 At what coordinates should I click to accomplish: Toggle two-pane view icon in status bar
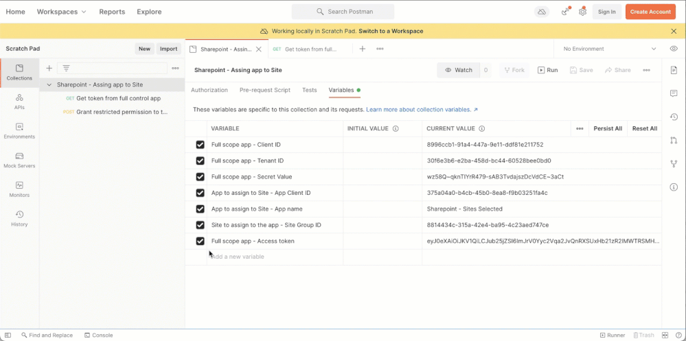click(x=666, y=336)
